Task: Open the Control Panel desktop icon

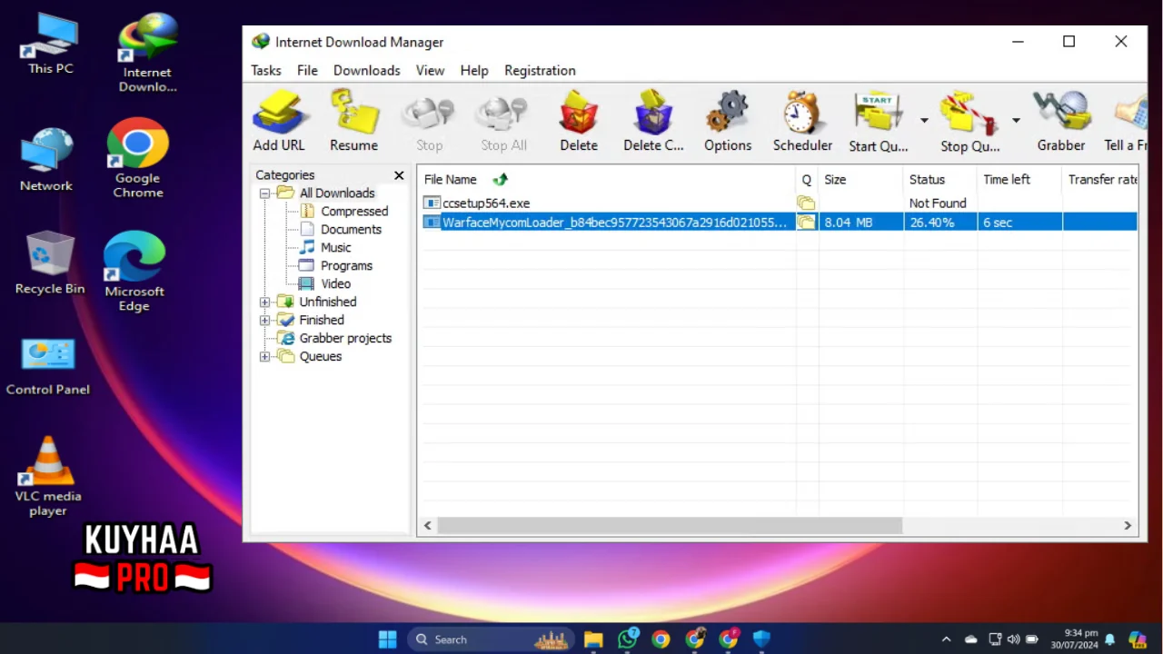Action: pyautogui.click(x=48, y=367)
